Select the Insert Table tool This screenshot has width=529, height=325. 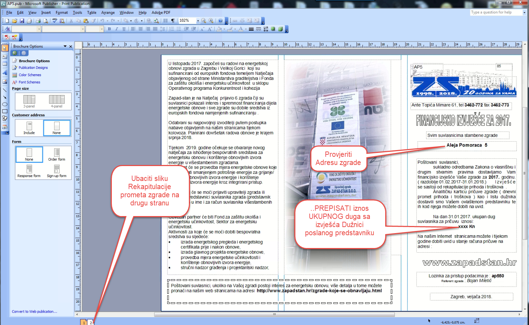pyautogui.click(x=5, y=64)
